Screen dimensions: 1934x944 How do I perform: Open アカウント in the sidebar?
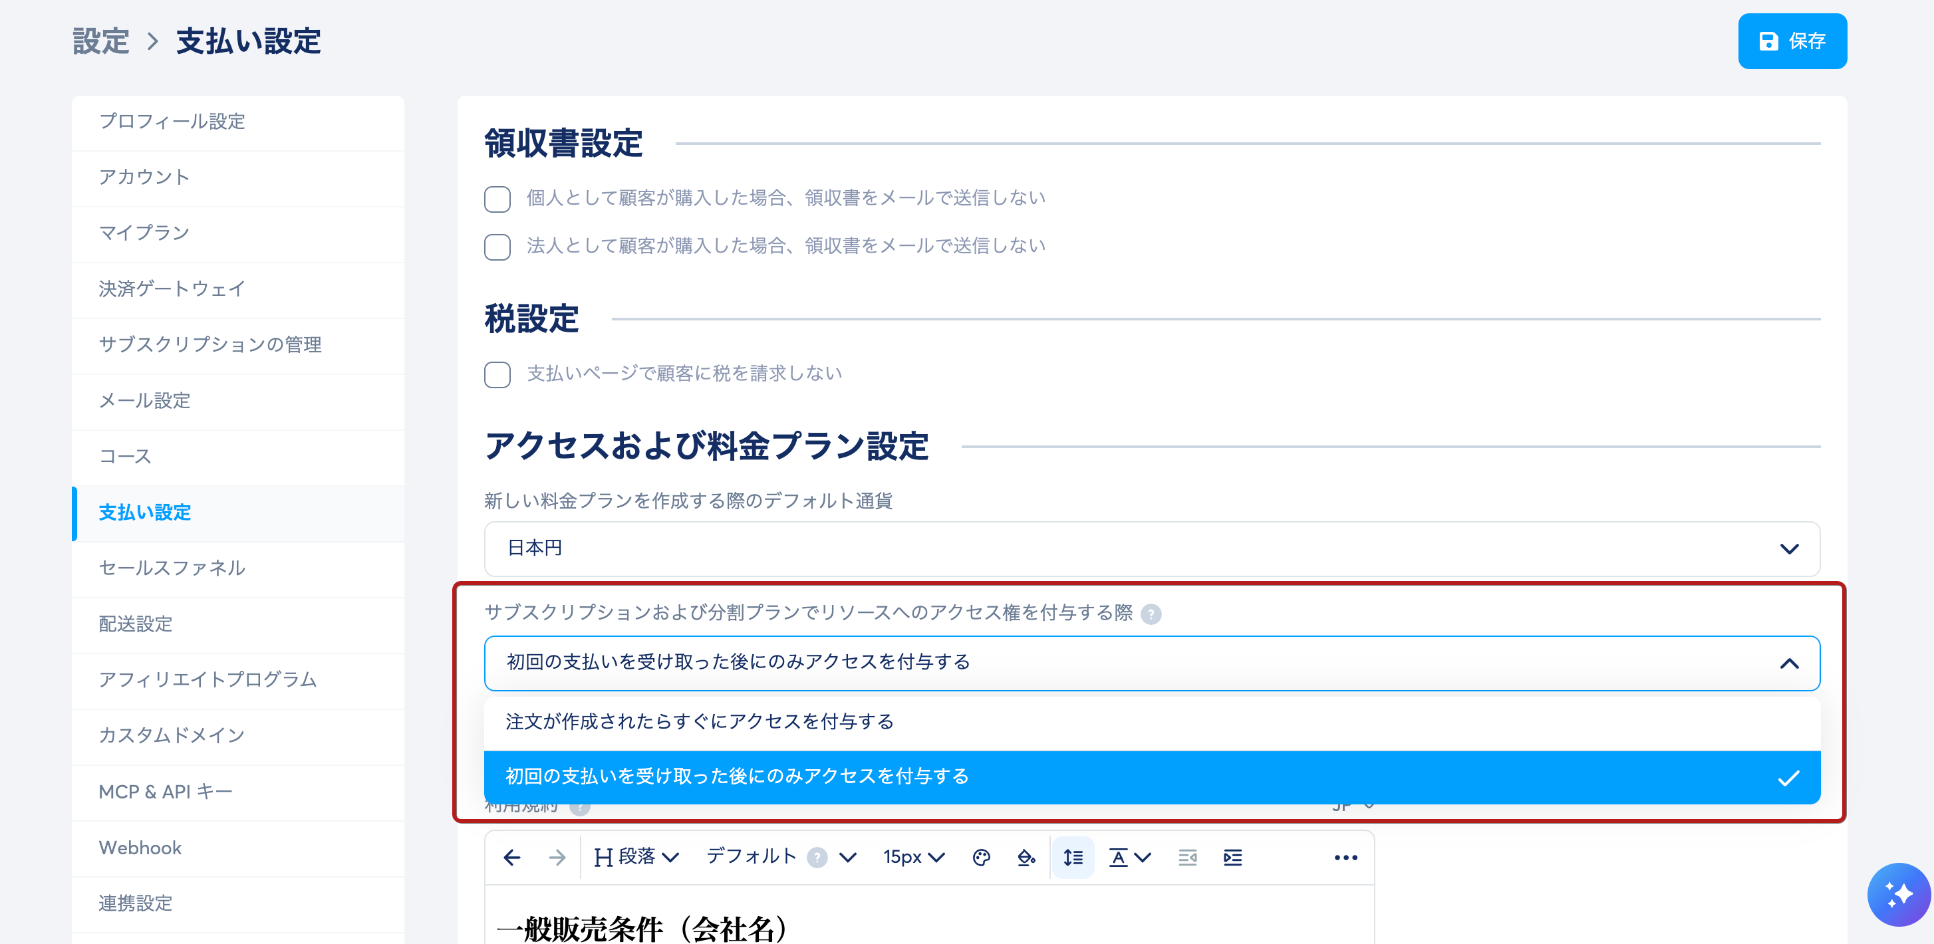click(238, 178)
